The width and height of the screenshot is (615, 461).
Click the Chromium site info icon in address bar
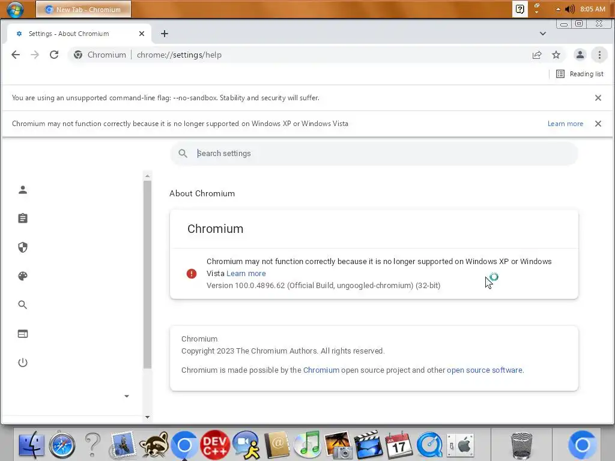coord(78,55)
